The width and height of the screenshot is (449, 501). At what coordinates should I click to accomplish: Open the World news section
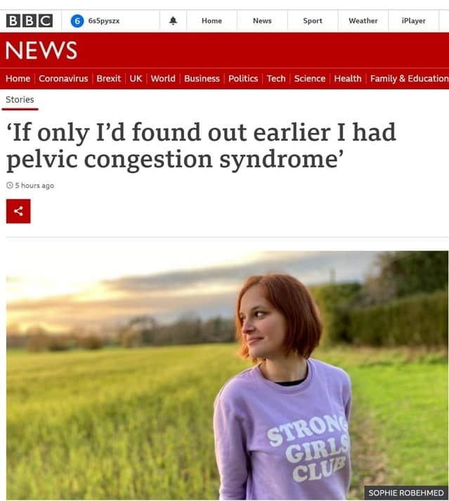coord(163,78)
